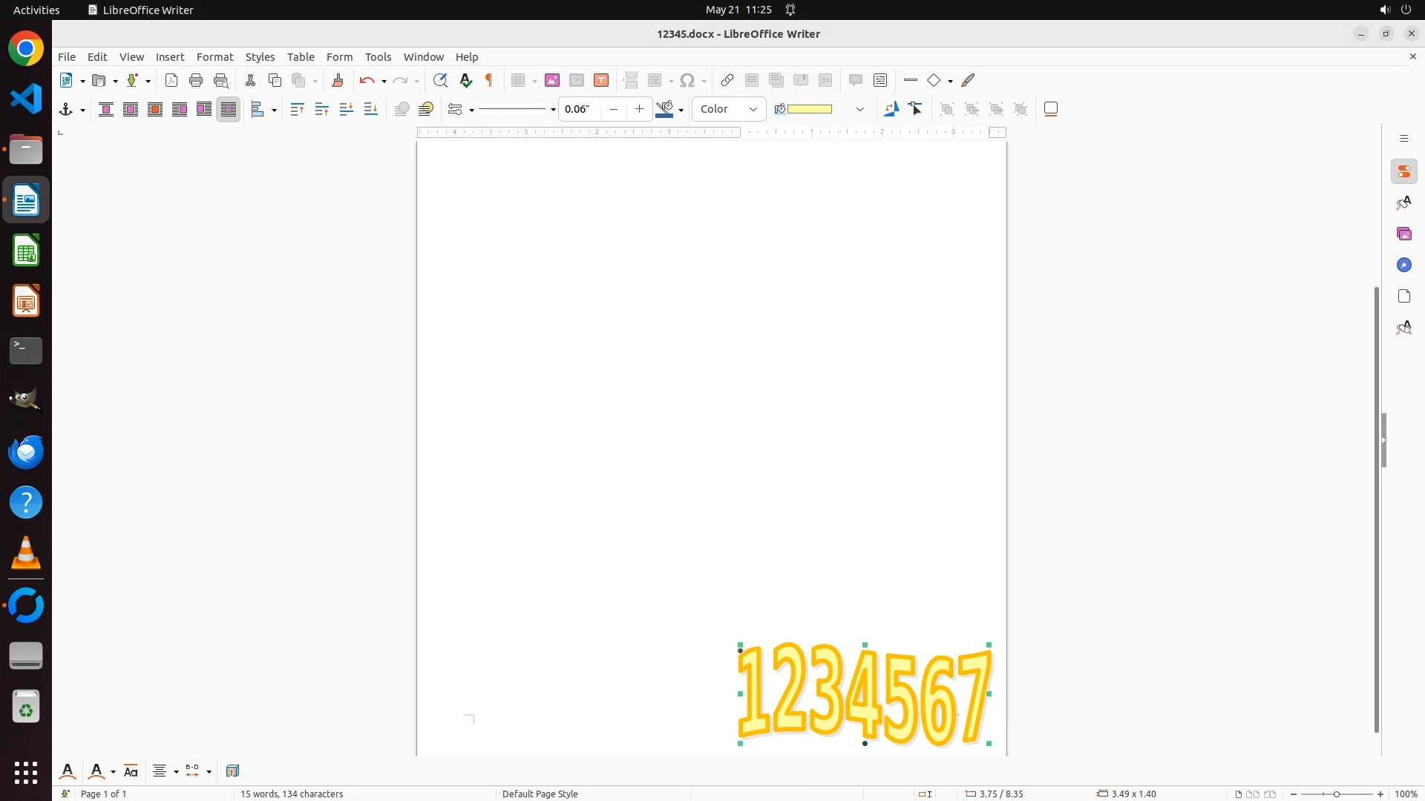Viewport: 1425px width, 801px height.
Task: Click the Insert Text Box icon
Action: (x=601, y=81)
